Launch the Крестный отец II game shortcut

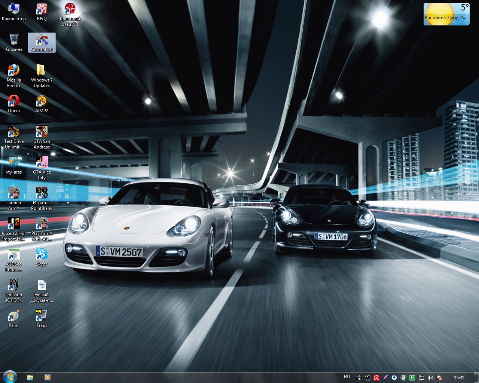point(70,15)
